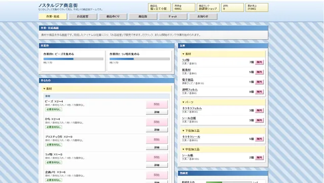Click the プラスチック片 ×2〜3 recipe title
The width and height of the screenshot is (324, 183).
pyautogui.click(x=59, y=137)
